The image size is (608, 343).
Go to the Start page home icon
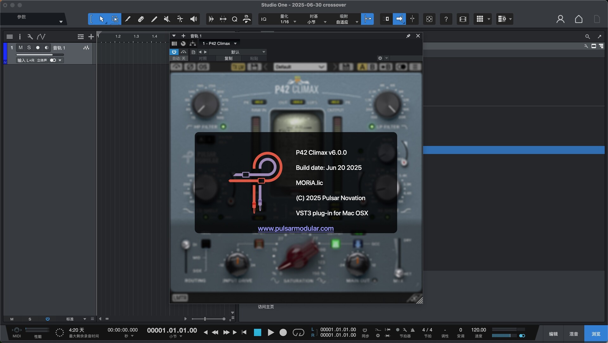tap(579, 19)
